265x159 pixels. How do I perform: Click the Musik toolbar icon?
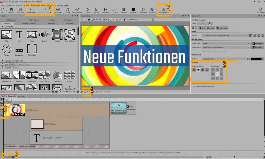[x=68, y=10]
